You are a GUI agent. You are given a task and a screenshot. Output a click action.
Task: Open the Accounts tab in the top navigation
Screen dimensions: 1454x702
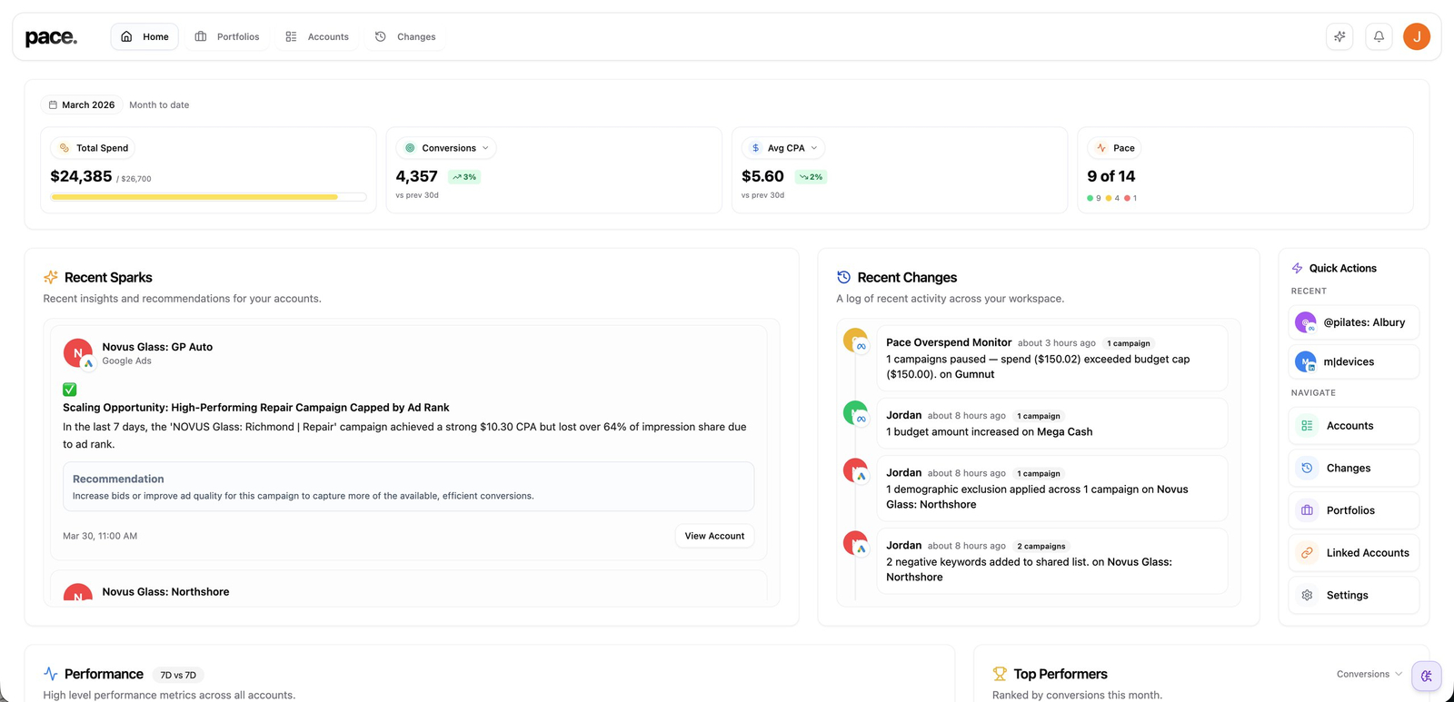point(317,37)
